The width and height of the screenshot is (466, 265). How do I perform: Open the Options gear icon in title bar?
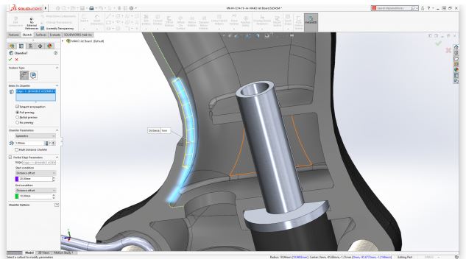point(131,8)
